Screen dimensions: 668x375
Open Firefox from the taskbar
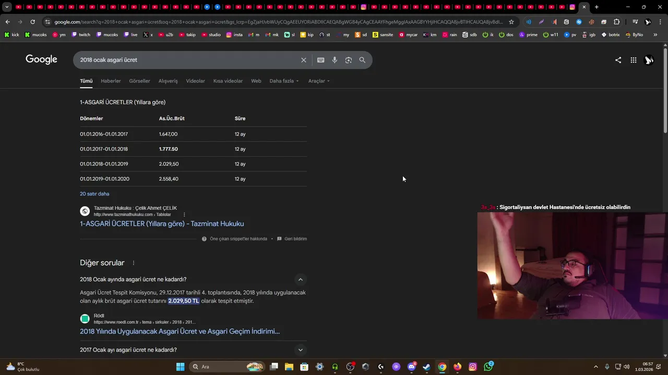coord(457,367)
